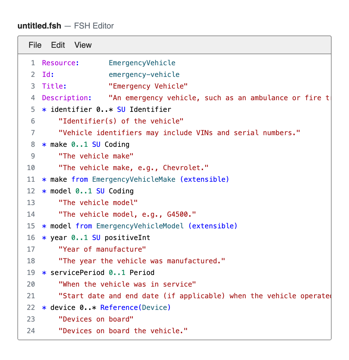This screenshot has height=360, width=349.
Task: Click the untitled.fsh file title
Action: (40, 26)
